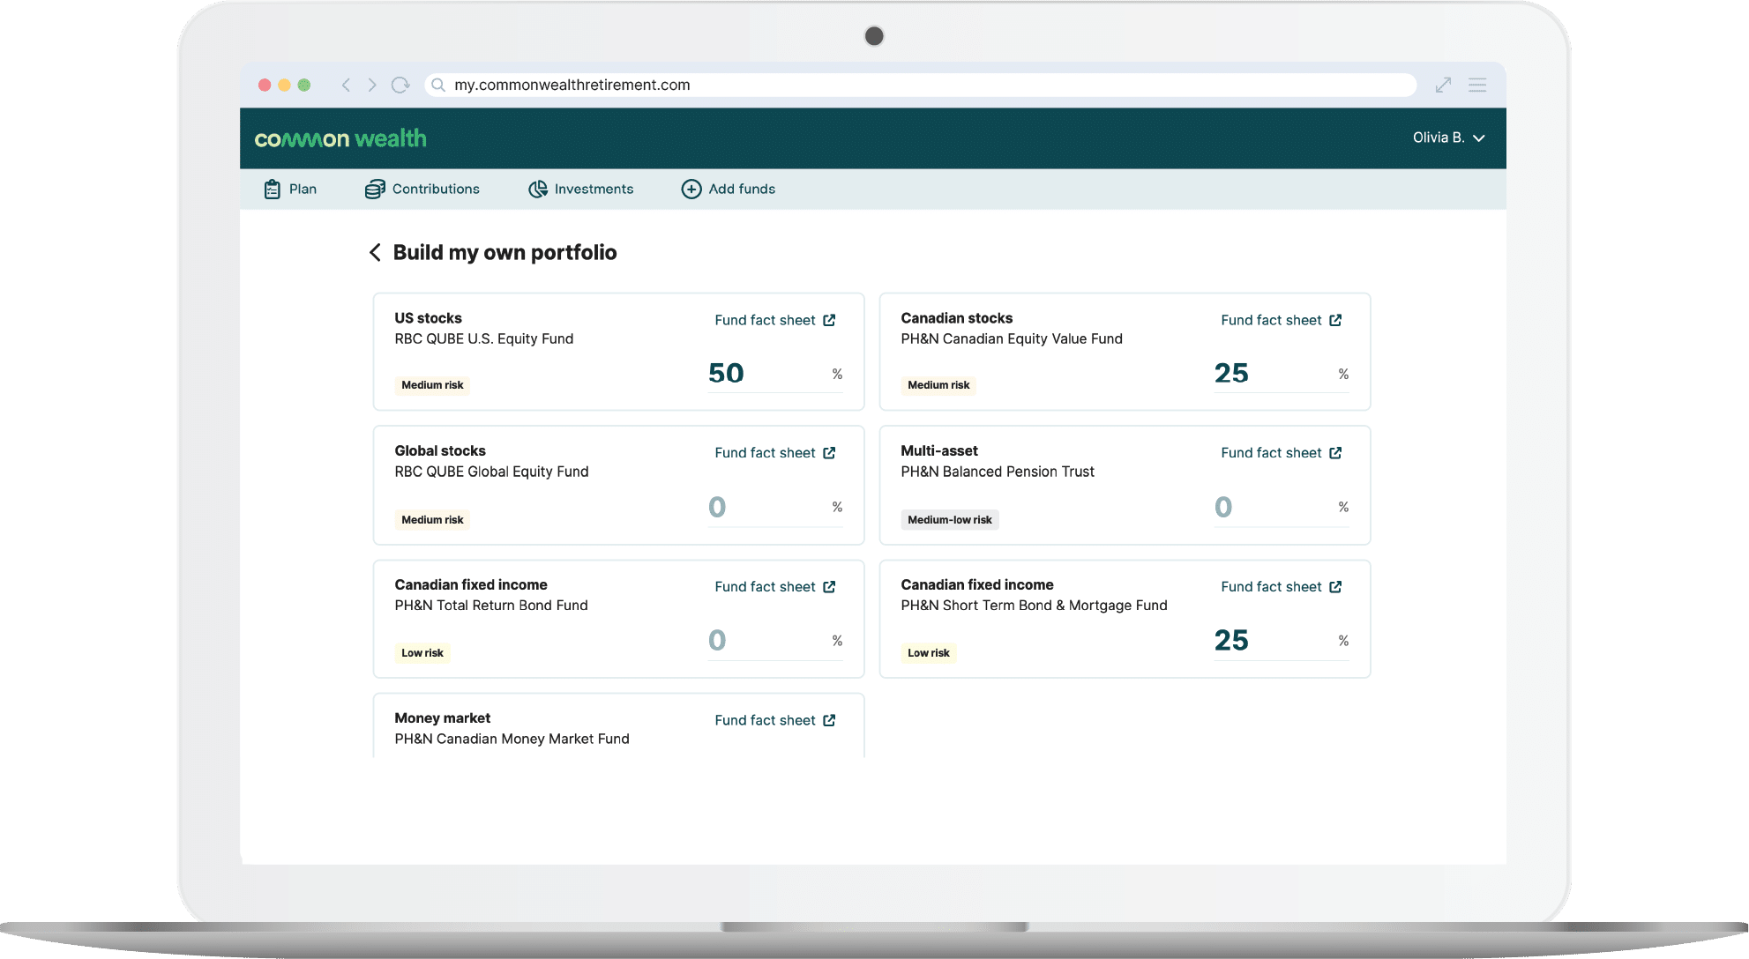Click the Investments pie chart icon

click(x=538, y=189)
